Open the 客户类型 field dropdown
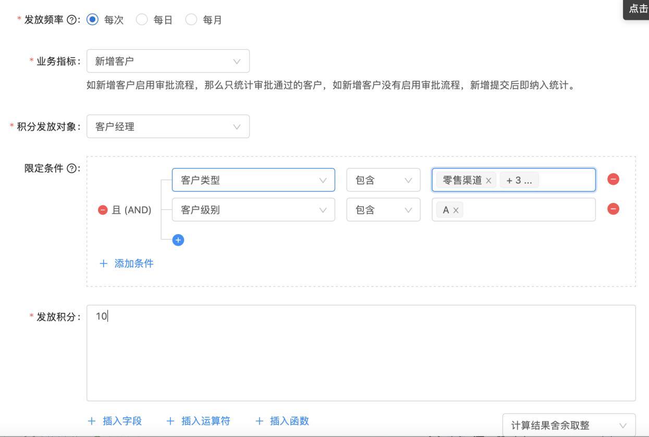Screen dimensions: 649x437 pos(253,180)
